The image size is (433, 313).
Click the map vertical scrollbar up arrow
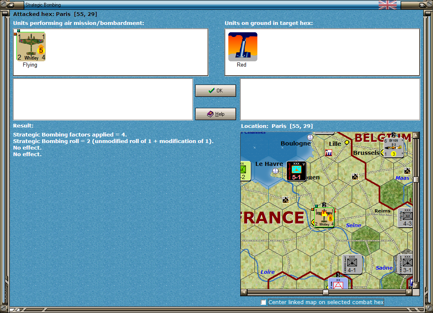[x=416, y=135]
